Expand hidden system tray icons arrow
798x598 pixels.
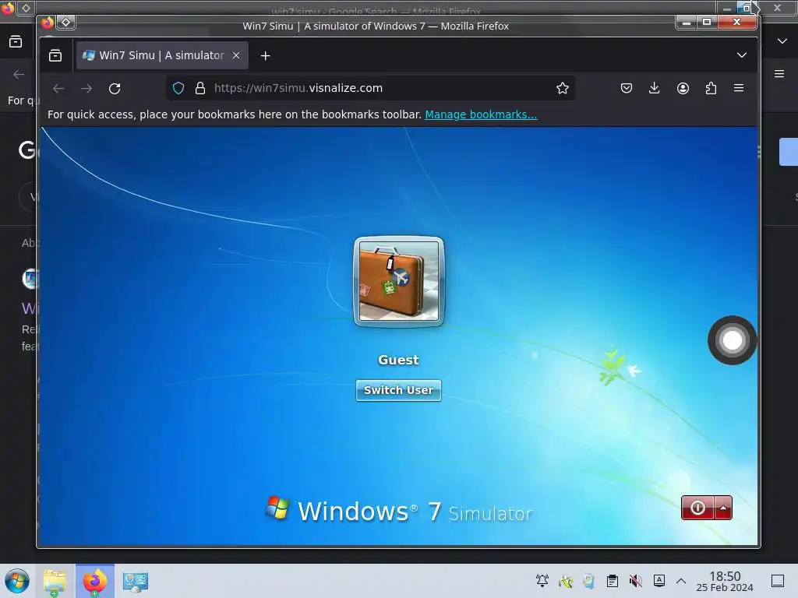(x=681, y=581)
